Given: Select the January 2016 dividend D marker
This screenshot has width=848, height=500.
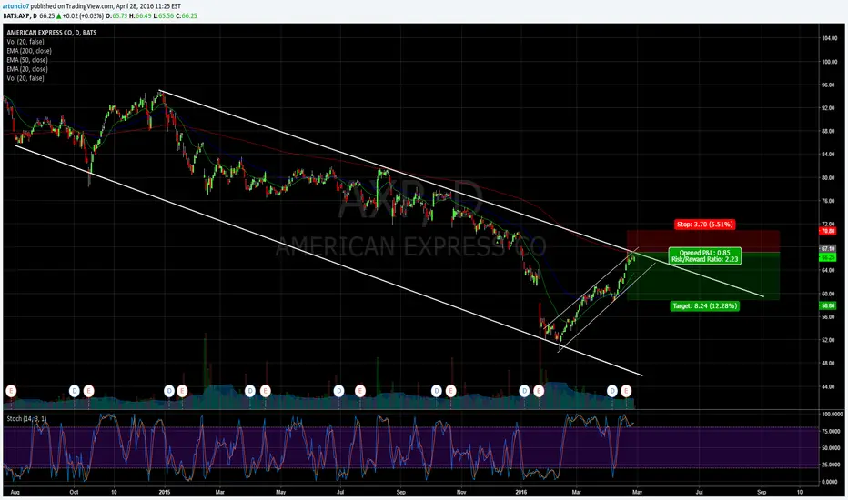Looking at the screenshot, I should pos(524,390).
